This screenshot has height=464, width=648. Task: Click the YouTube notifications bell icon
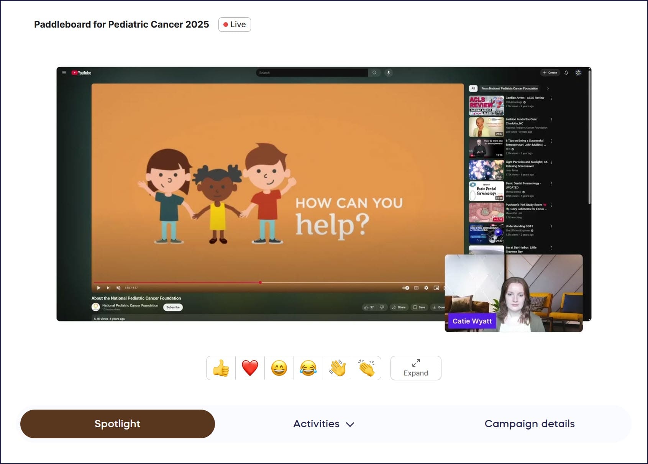tap(566, 73)
